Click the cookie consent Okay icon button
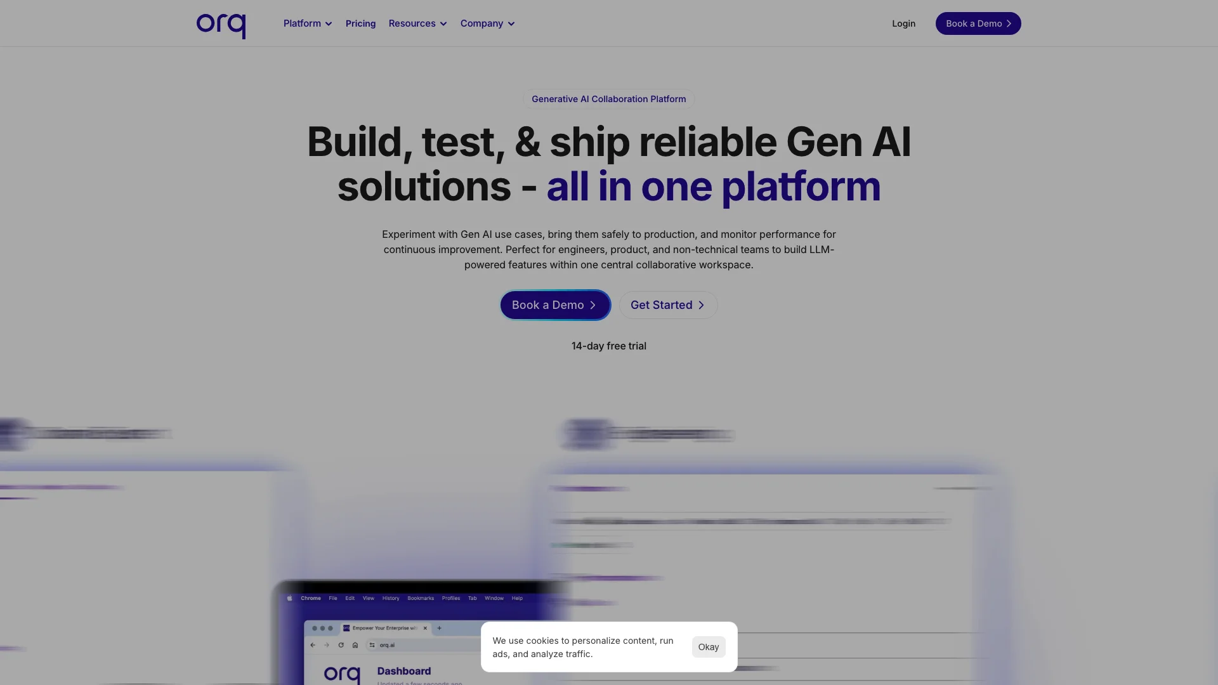The image size is (1218, 685). [709, 646]
